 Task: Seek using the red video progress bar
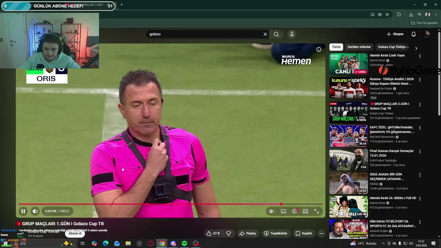(171, 204)
